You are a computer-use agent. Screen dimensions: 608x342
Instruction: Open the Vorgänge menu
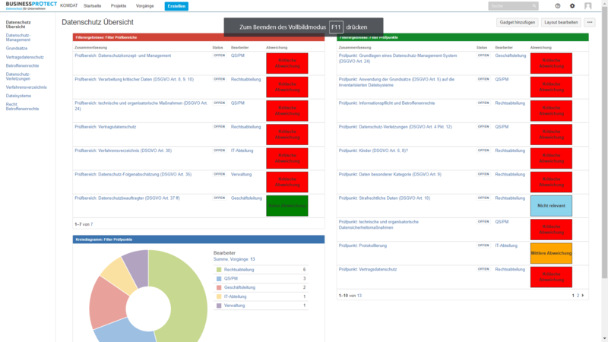[x=144, y=6]
